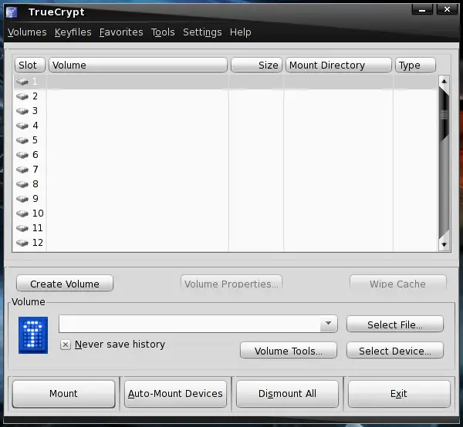Sort by the Mount Directory column header
This screenshot has width=463, height=427.
(x=339, y=65)
